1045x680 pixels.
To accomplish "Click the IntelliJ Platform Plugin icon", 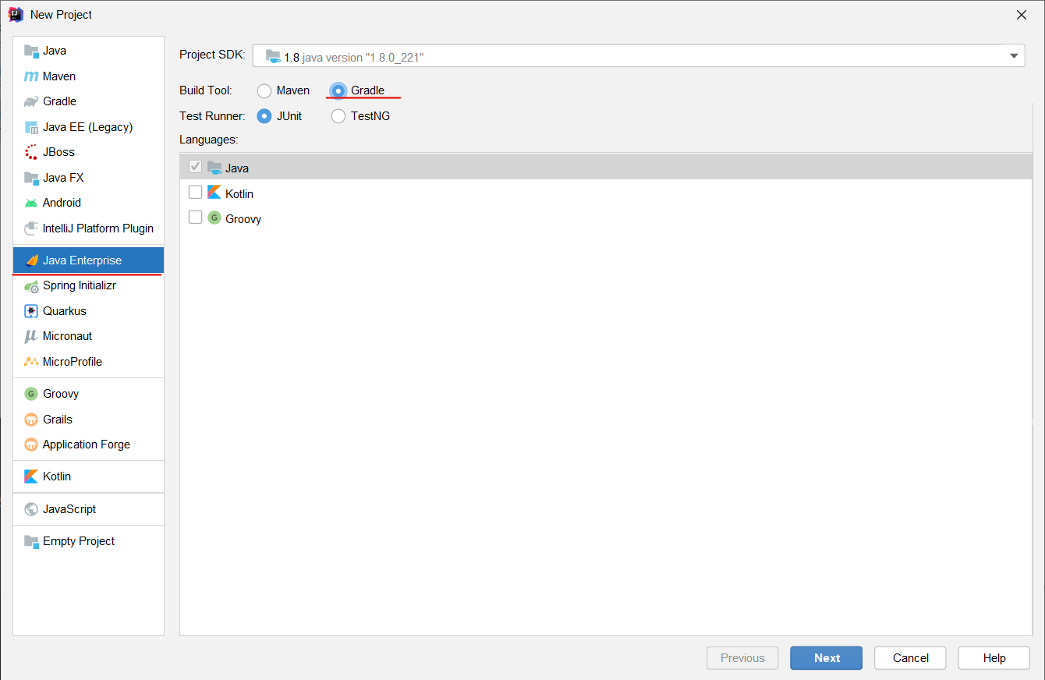I will coord(31,228).
